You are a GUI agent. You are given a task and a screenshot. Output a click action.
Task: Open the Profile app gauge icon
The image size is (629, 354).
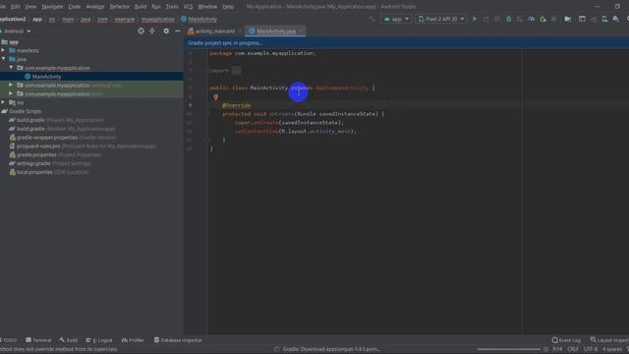[x=531, y=19]
